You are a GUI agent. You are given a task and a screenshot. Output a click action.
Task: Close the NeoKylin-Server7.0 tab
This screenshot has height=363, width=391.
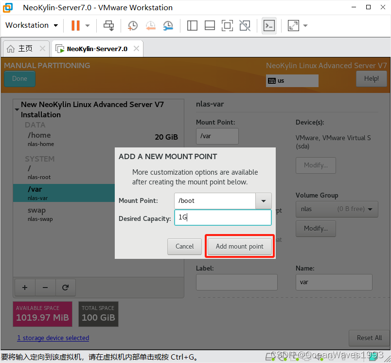[136, 48]
